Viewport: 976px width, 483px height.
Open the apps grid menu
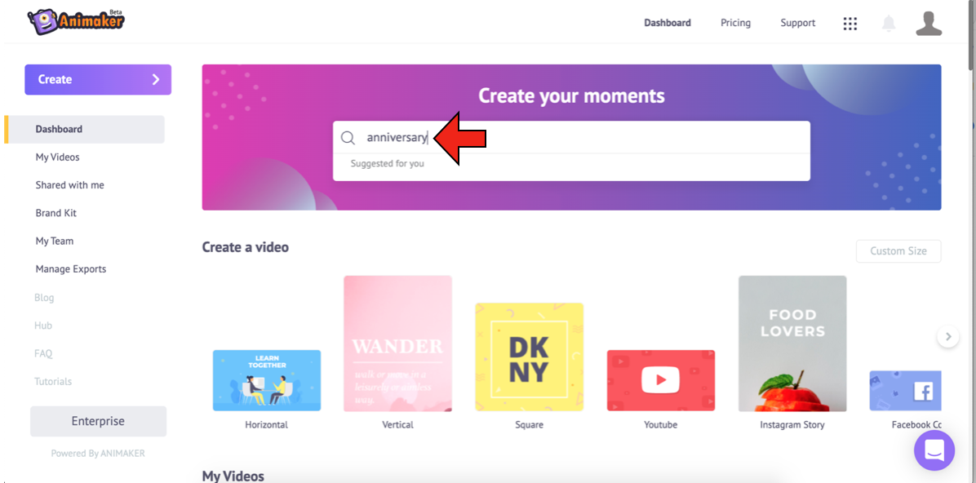tap(850, 24)
